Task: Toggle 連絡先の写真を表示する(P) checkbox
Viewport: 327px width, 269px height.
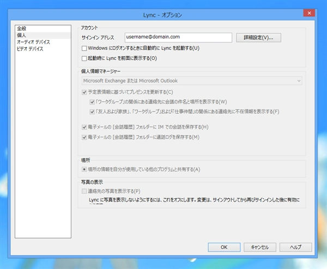Action: 84,191
